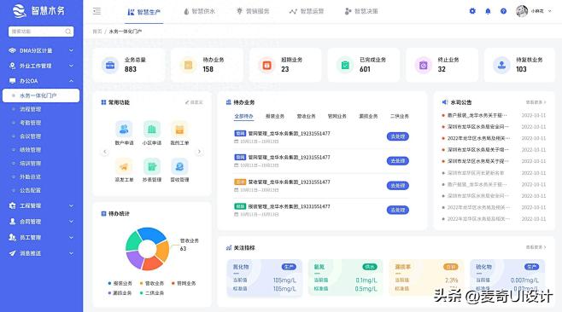Select the 漏损业务 tab in 待办业务

point(368,116)
